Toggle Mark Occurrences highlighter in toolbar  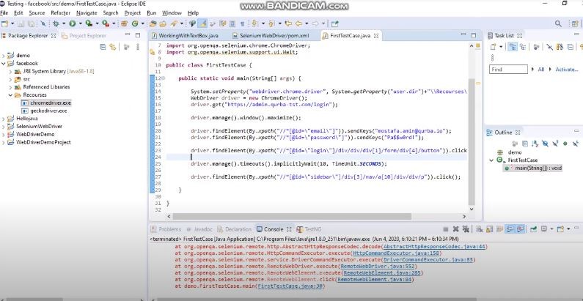[x=202, y=23]
